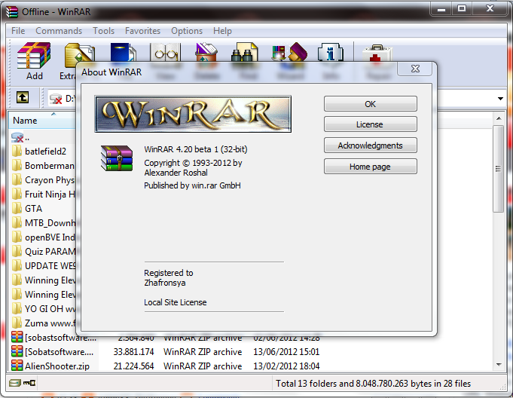513x398 pixels.
Task: Click the status bar total files text
Action: (x=374, y=383)
